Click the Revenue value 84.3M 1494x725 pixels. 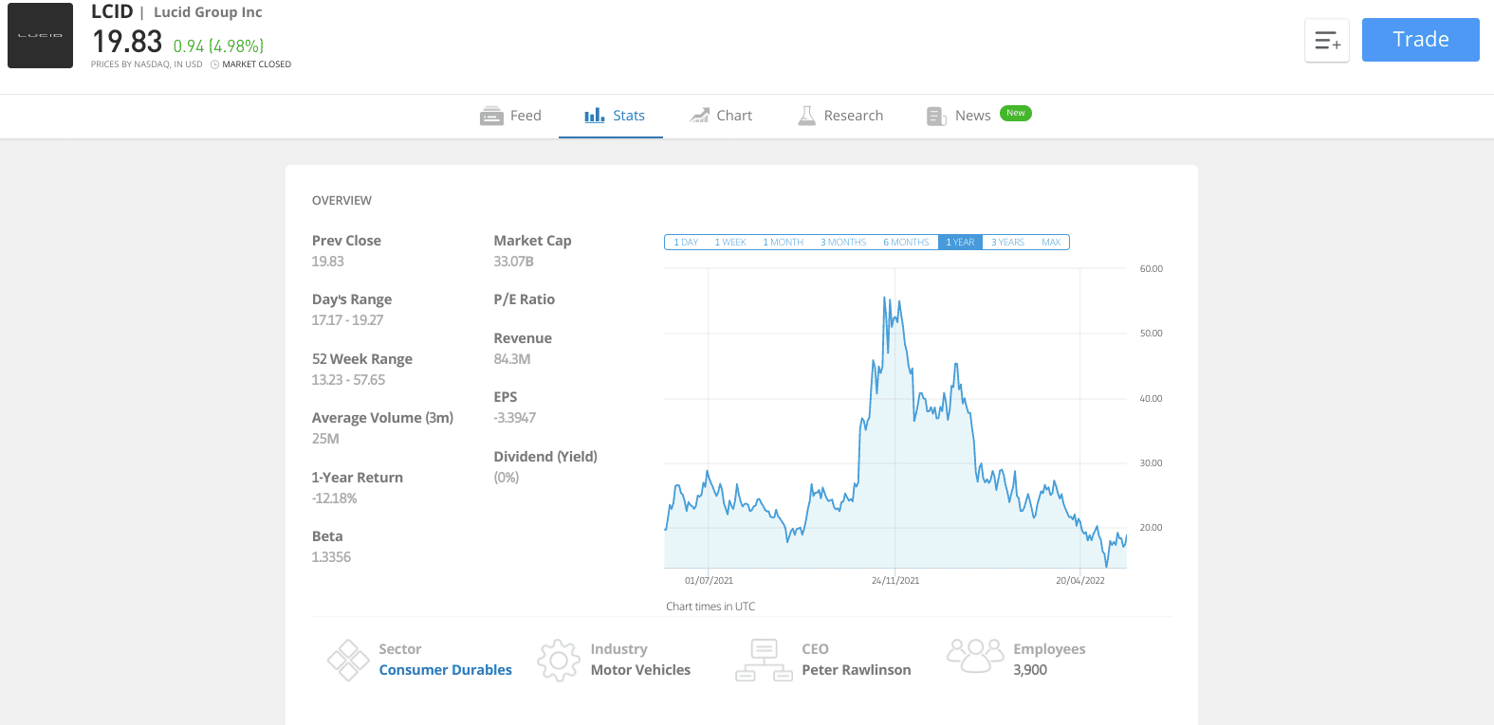click(512, 359)
